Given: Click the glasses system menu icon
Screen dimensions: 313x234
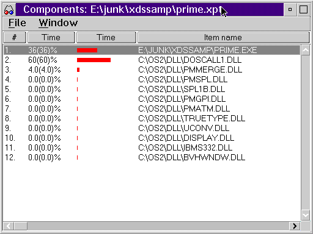Looking at the screenshot, I should tap(9, 10).
